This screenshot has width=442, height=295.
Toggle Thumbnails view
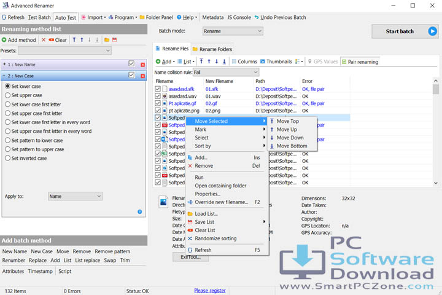[x=276, y=61]
